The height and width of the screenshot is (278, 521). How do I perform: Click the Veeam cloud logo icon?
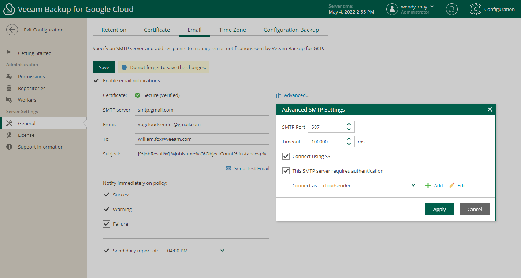click(9, 10)
